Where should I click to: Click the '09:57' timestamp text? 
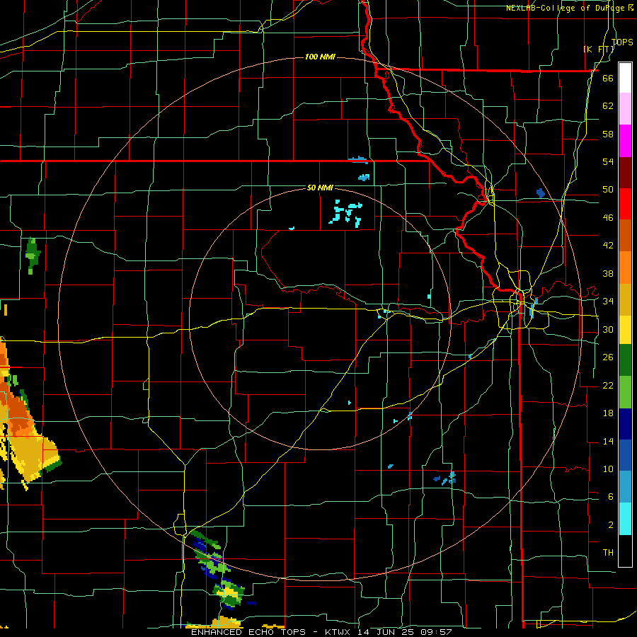click(x=436, y=632)
